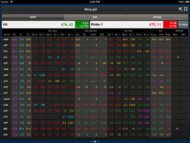Select the AGR stock symbol
The width and height of the screenshot is (190, 143).
(6, 75)
